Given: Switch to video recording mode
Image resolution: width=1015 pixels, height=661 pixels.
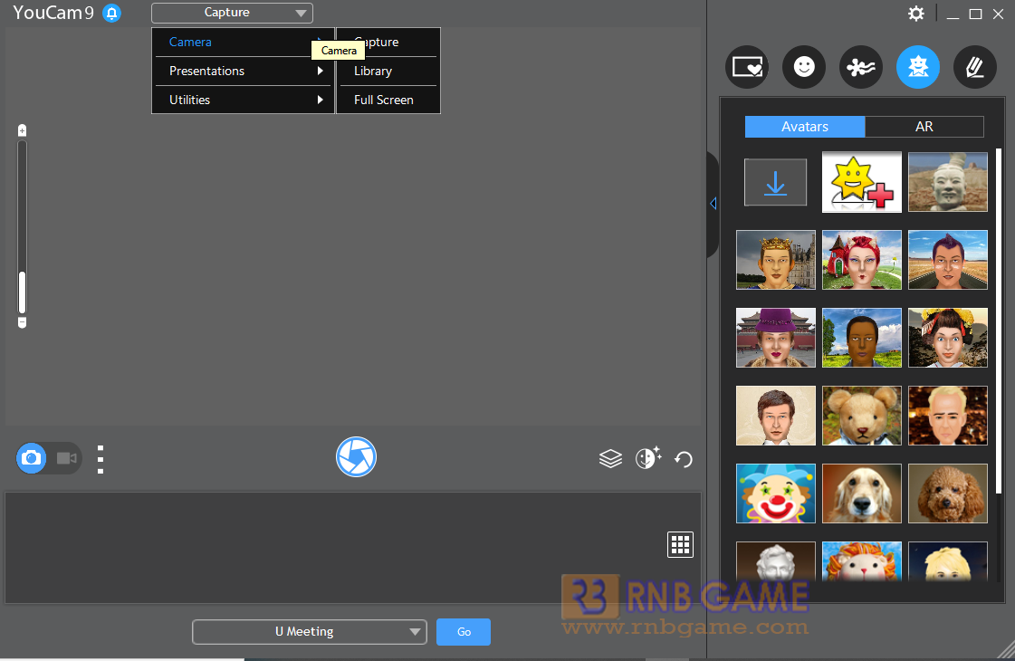Looking at the screenshot, I should point(67,458).
